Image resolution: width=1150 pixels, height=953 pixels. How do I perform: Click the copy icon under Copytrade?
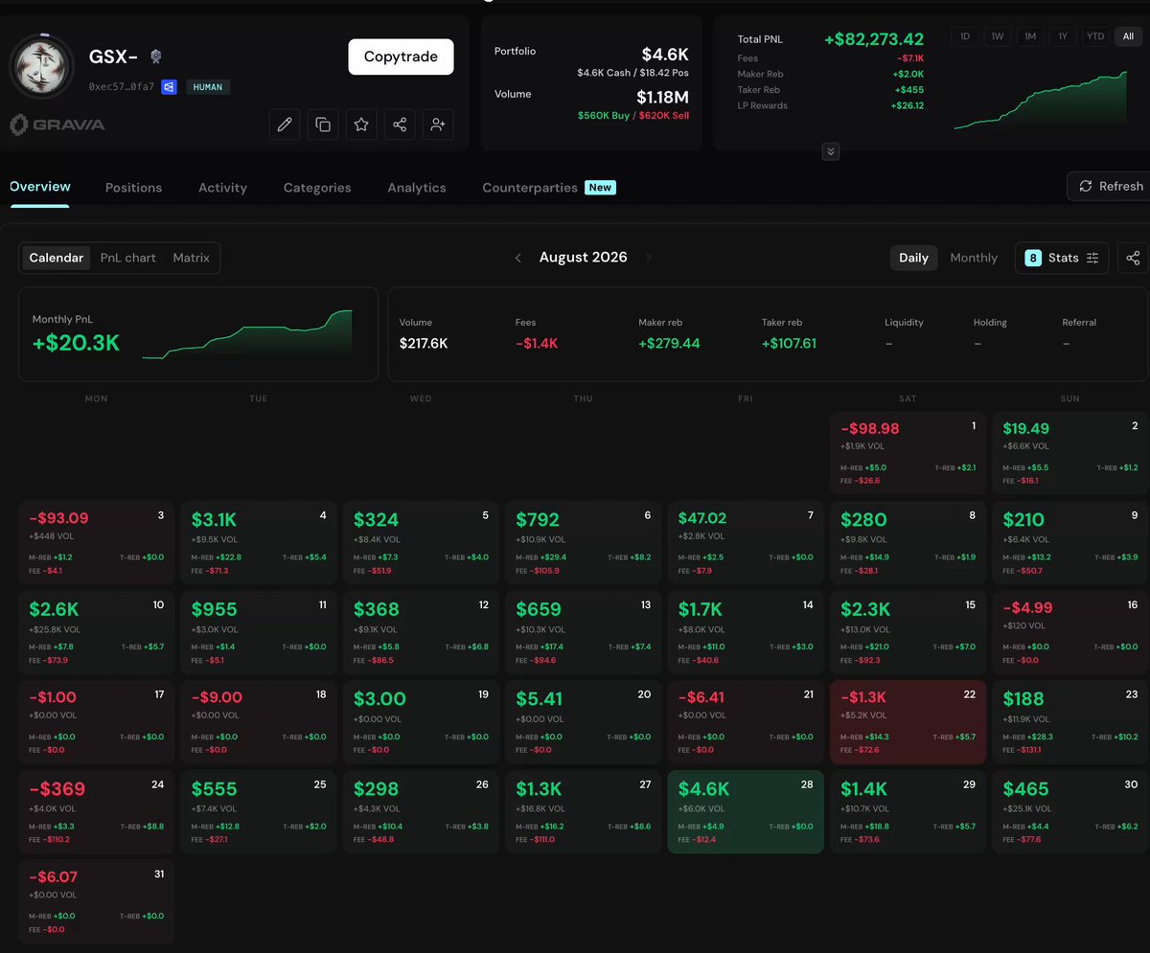point(323,125)
